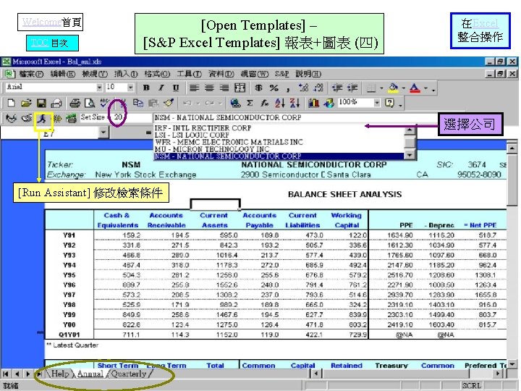521x391 pixels.
Task: Open the 插入(I) Insert menu
Action: point(126,74)
